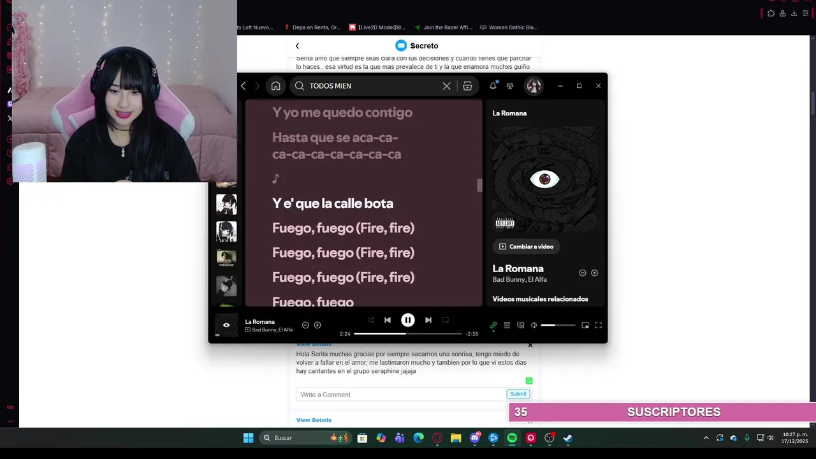Open the play queue
The height and width of the screenshot is (459, 816).
(x=507, y=325)
